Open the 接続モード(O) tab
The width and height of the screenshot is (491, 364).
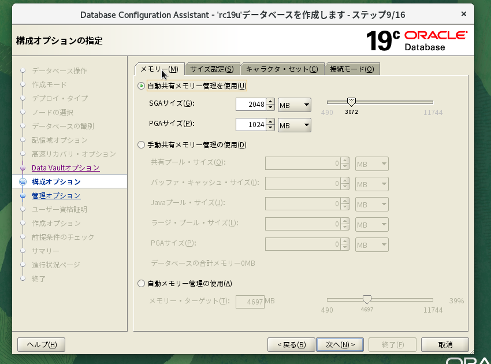click(x=352, y=69)
